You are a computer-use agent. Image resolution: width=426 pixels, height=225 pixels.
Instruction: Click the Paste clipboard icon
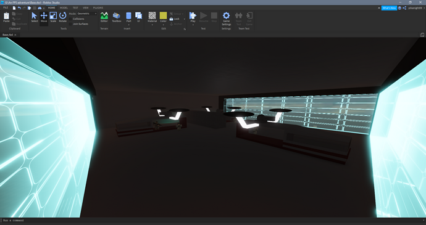click(6, 16)
